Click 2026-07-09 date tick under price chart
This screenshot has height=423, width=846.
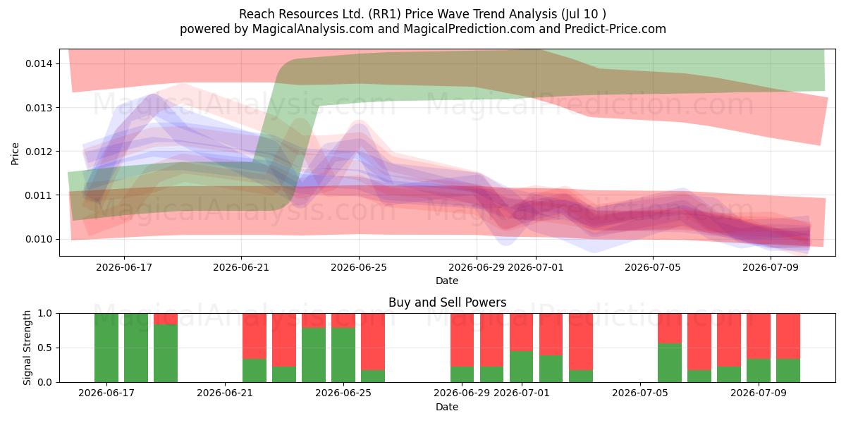pos(771,267)
